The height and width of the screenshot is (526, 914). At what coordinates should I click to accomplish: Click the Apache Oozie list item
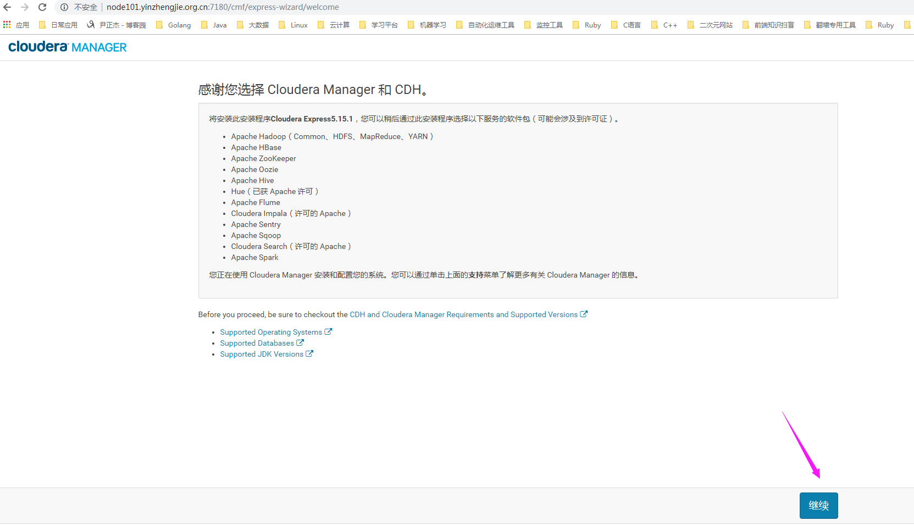(x=254, y=169)
